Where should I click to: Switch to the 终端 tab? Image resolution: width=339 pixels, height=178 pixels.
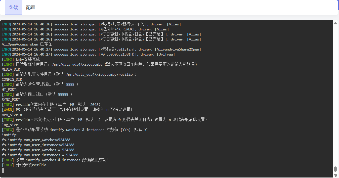[x=14, y=8]
